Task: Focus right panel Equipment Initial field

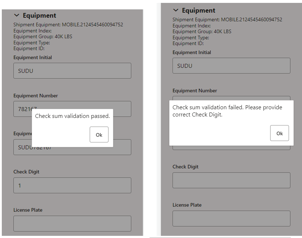Action: pos(231,66)
